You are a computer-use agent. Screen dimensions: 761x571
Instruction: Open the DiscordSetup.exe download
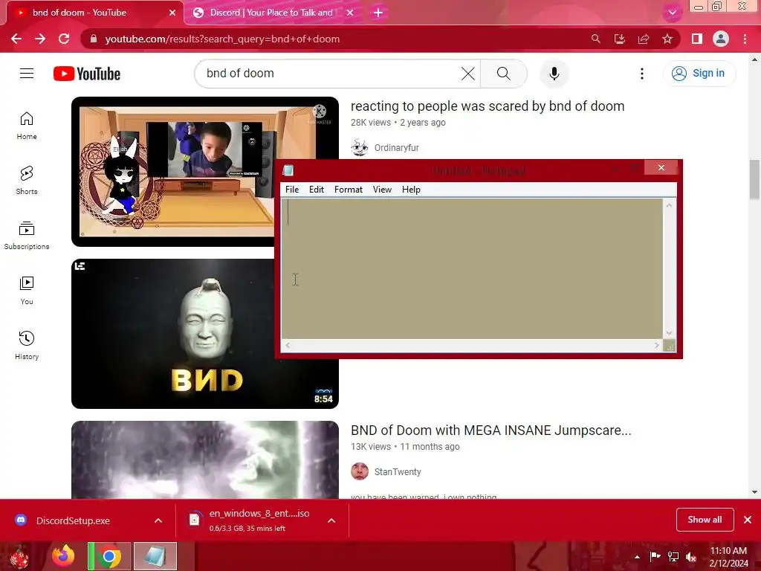[73, 520]
